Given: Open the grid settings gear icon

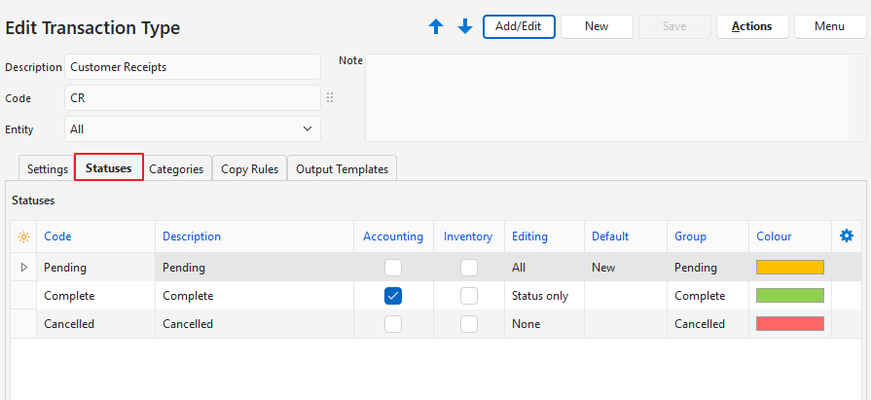Looking at the screenshot, I should pos(847,236).
